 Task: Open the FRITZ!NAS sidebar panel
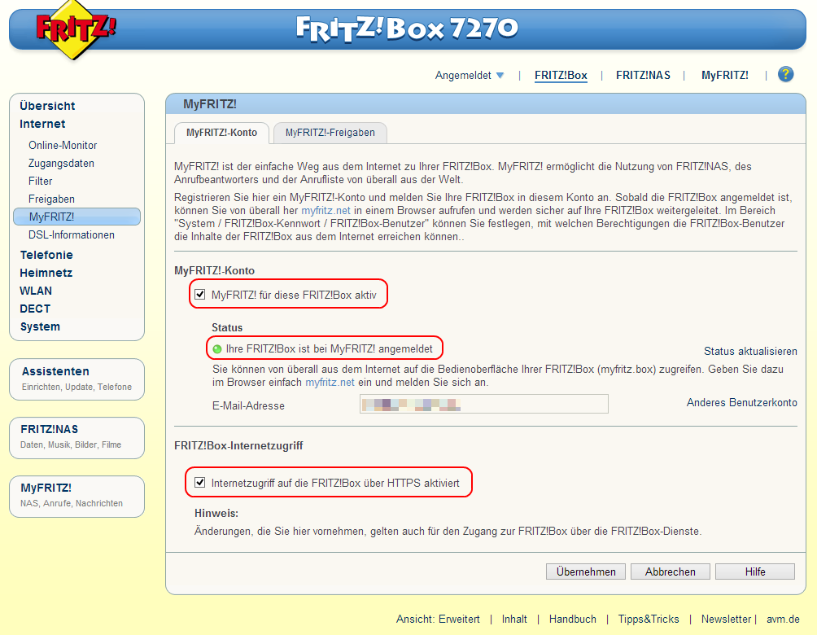tap(76, 437)
